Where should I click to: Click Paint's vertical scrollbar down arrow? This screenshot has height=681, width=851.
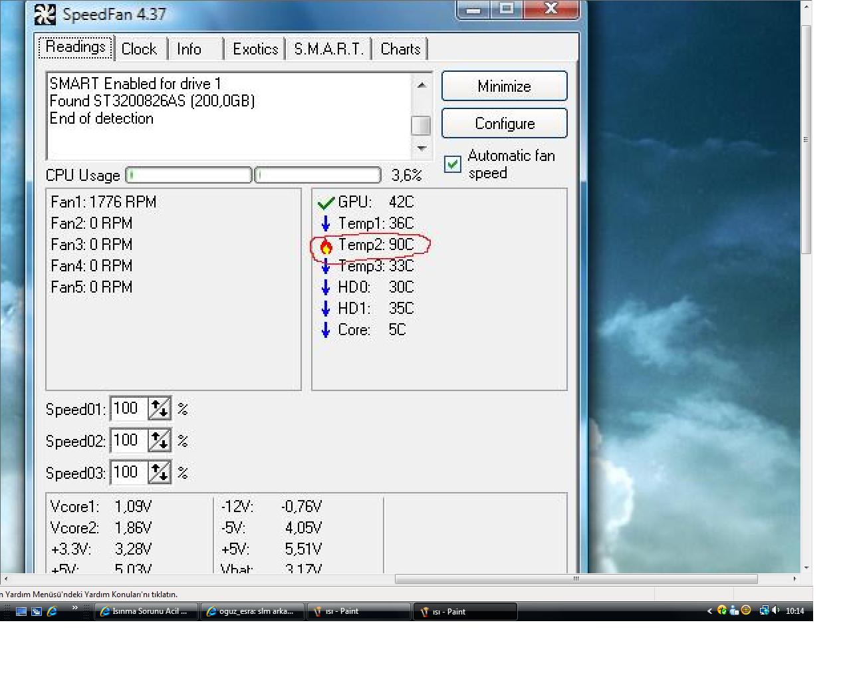point(806,568)
